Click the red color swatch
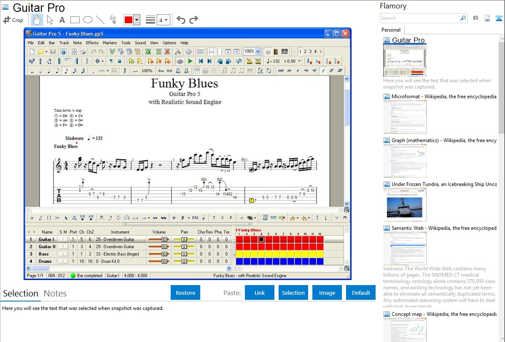This screenshot has height=342, width=505. click(x=129, y=20)
